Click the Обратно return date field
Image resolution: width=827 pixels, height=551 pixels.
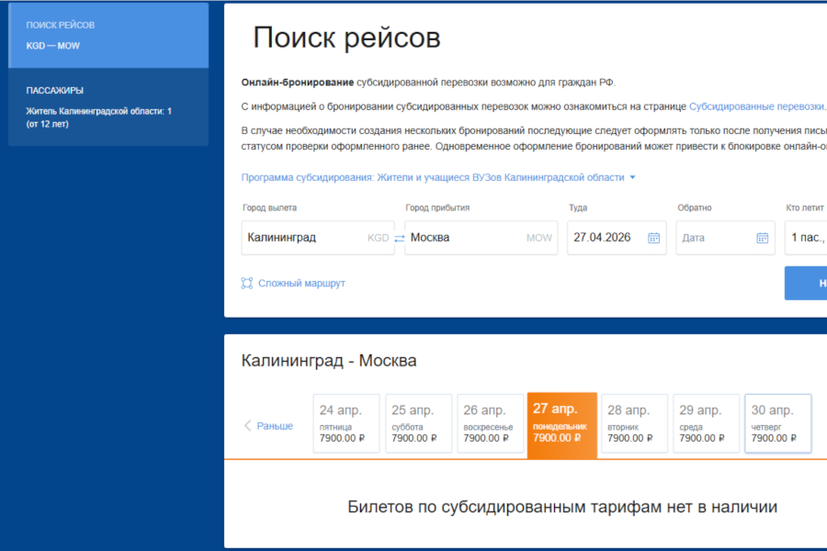point(715,238)
